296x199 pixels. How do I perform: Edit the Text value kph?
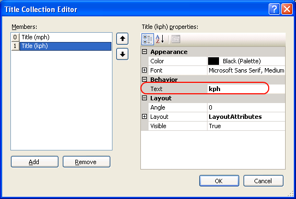pyautogui.click(x=246, y=89)
